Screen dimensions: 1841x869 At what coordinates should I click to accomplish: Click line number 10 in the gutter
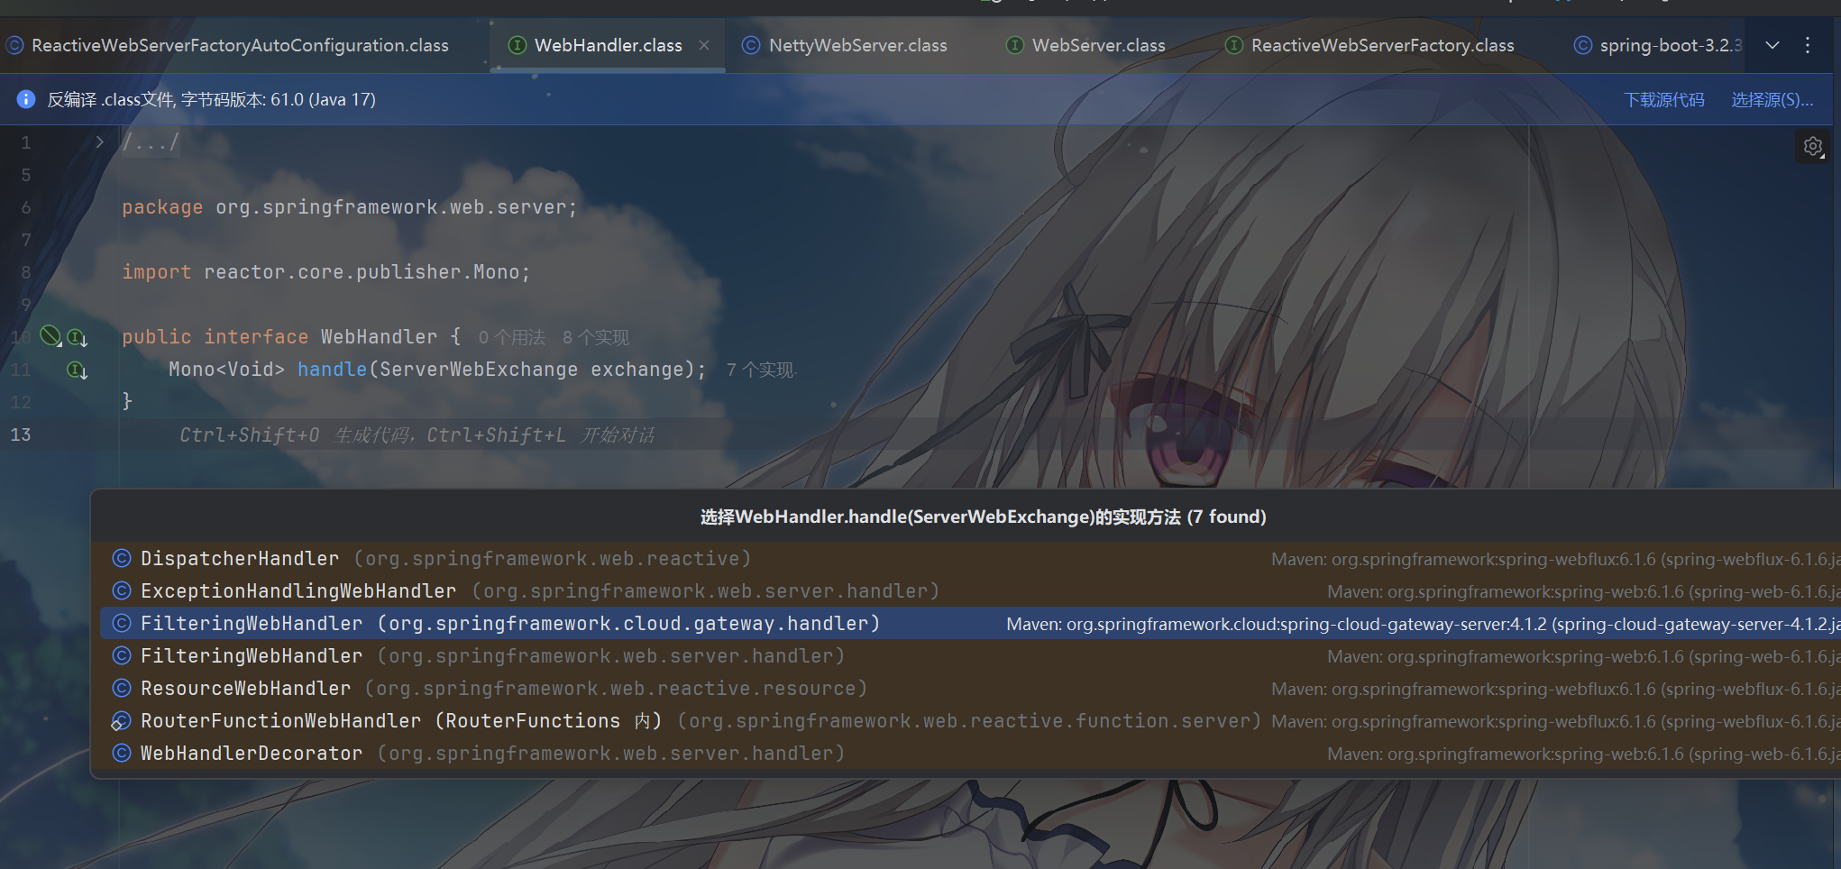click(x=21, y=337)
